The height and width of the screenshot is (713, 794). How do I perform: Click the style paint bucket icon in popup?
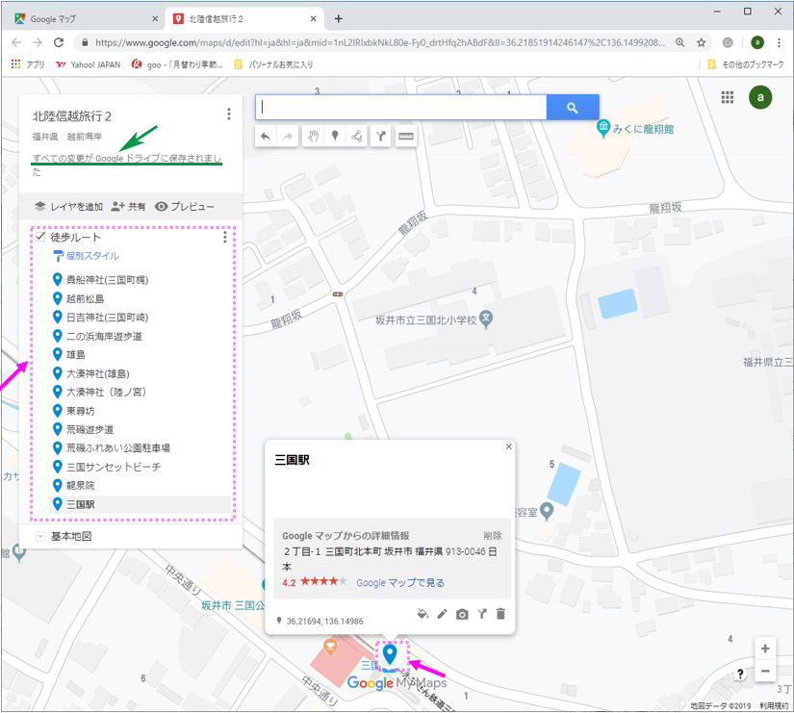tap(423, 614)
